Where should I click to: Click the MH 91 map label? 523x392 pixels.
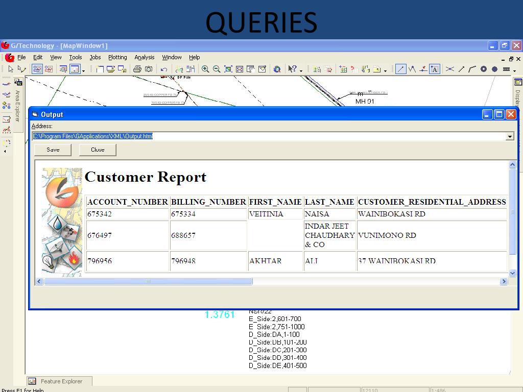(x=365, y=102)
